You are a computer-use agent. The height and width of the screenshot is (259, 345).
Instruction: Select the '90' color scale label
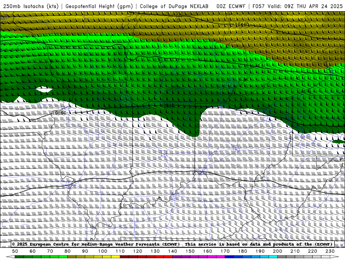click(x=85, y=251)
